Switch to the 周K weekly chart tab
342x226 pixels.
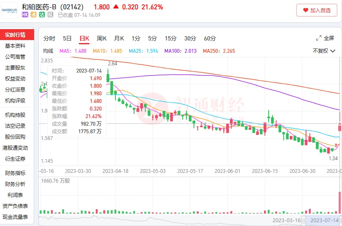pyautogui.click(x=102, y=38)
